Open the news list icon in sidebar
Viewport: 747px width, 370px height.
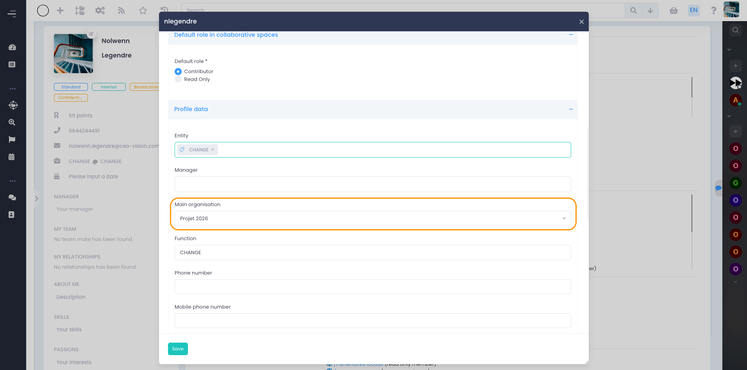(x=12, y=65)
